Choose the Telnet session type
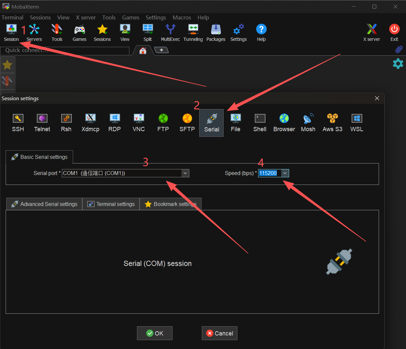The image size is (406, 349). coord(42,123)
